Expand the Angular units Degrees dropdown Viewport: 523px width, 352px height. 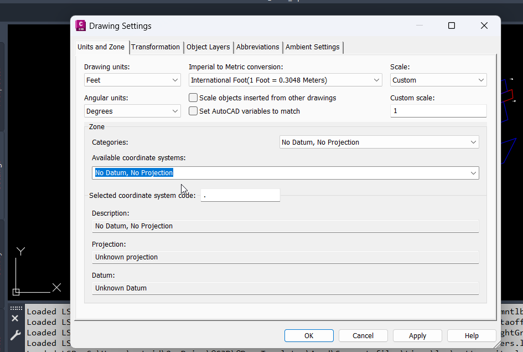click(132, 111)
